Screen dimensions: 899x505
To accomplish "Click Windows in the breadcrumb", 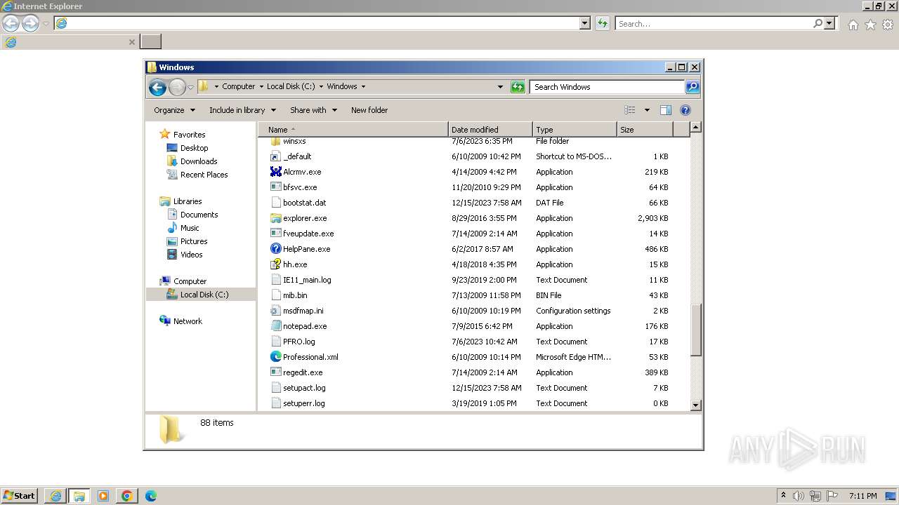I will (x=342, y=87).
